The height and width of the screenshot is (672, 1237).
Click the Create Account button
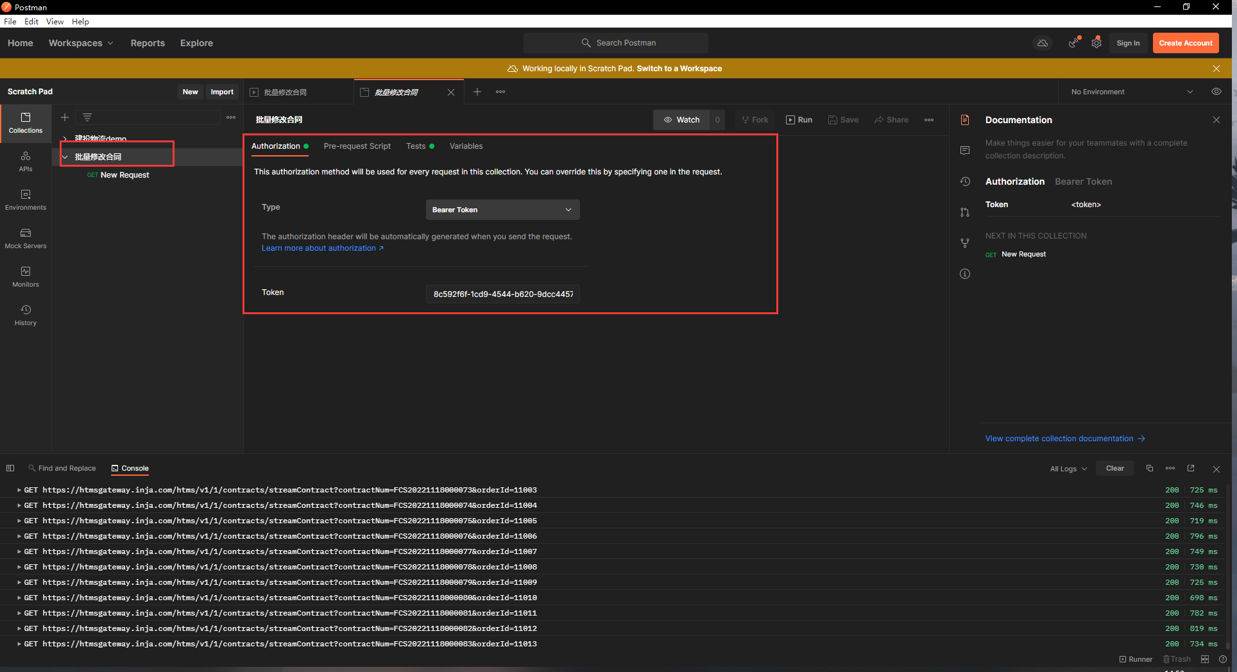[x=1186, y=43]
